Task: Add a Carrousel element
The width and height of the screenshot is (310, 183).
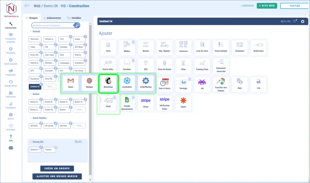Action: pos(183,47)
